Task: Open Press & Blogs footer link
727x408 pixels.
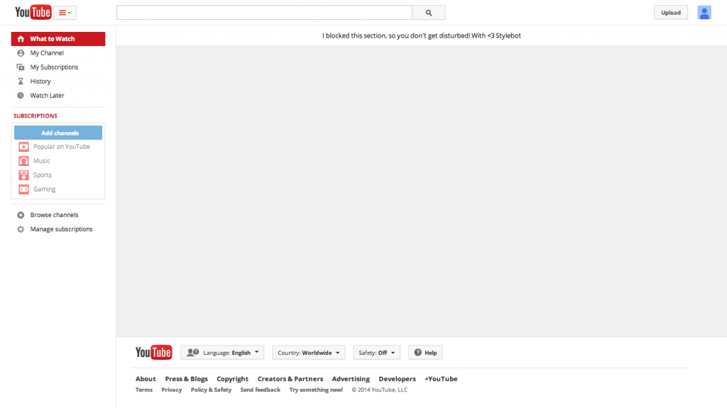Action: pos(187,379)
